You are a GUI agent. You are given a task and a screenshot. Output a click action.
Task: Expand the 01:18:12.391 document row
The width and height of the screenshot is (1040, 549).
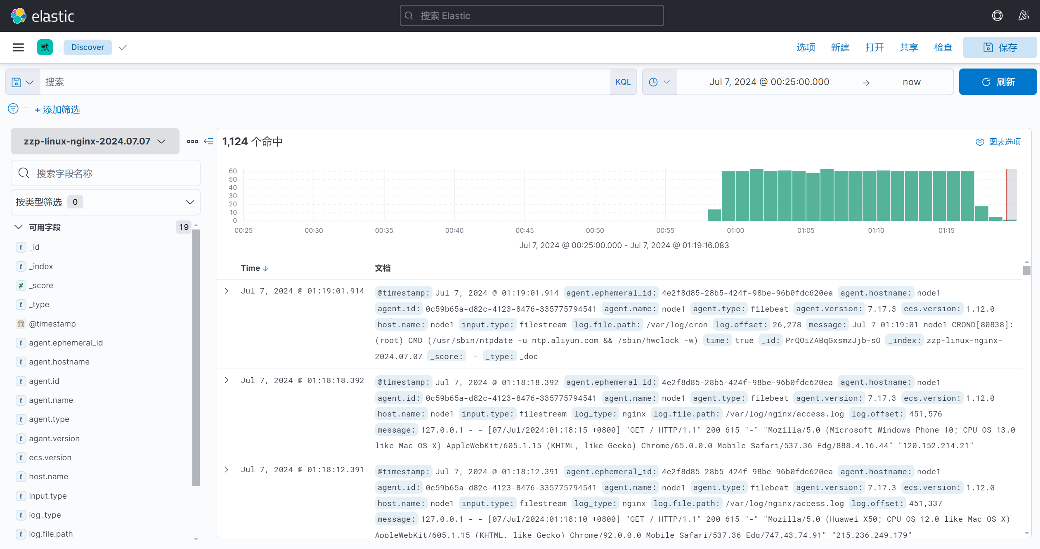point(227,470)
